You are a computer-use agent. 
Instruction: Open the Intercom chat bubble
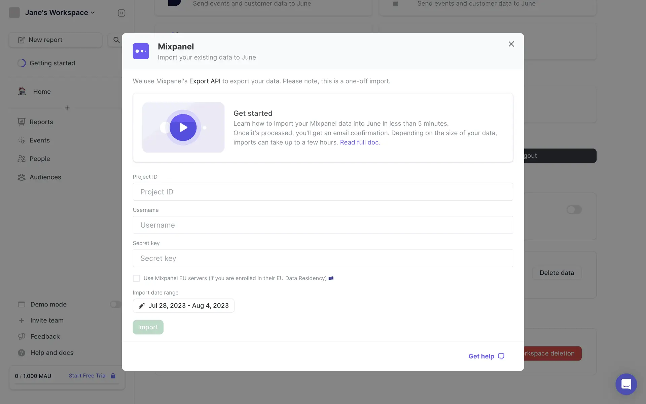(626, 384)
